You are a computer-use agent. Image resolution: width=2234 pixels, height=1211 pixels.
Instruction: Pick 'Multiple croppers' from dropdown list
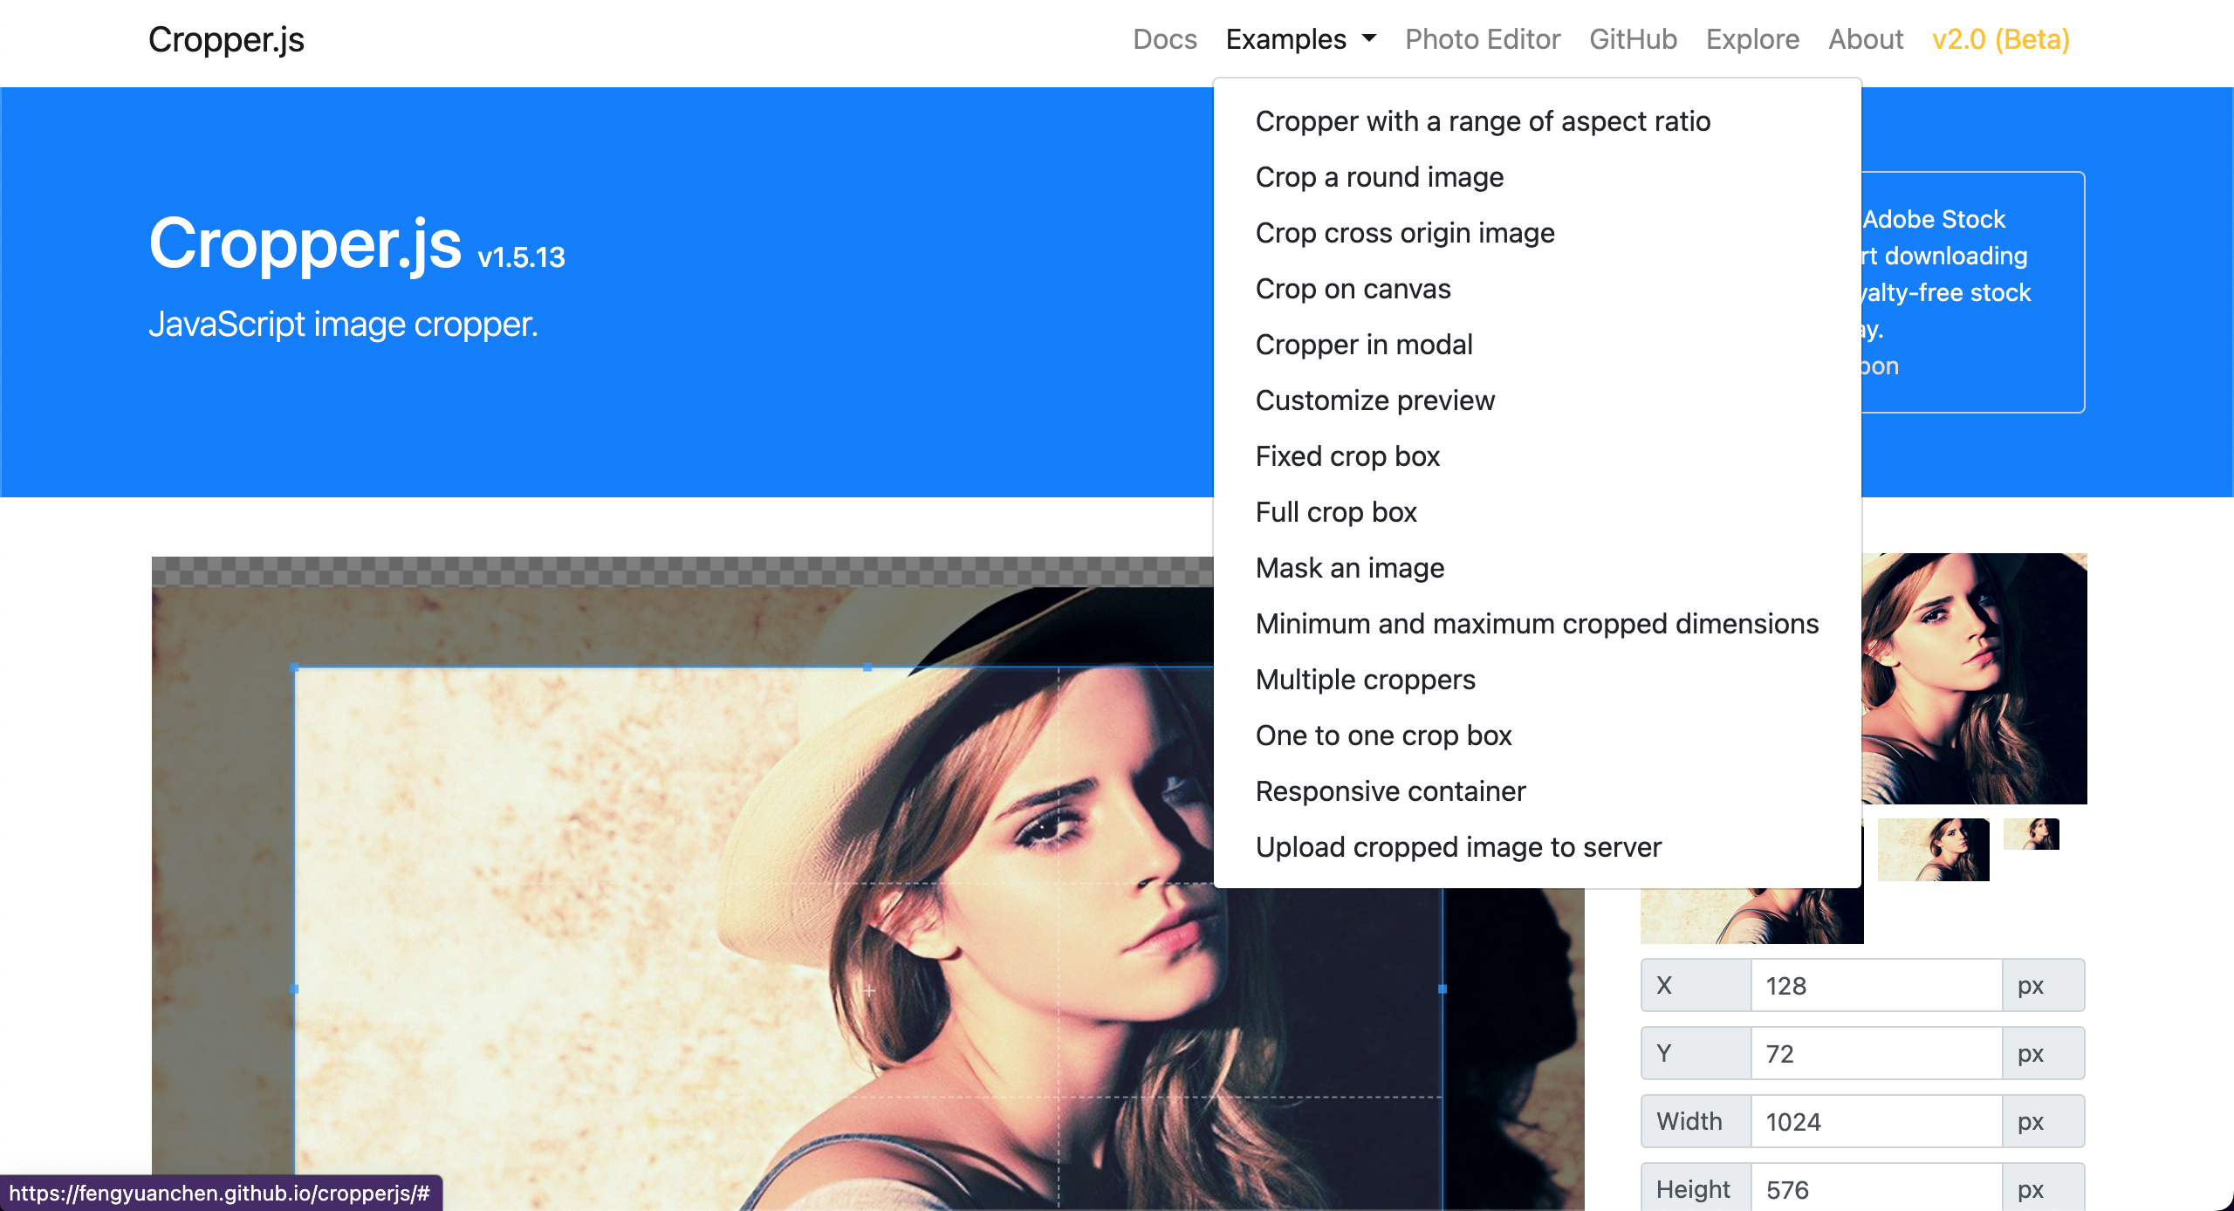[1365, 680]
